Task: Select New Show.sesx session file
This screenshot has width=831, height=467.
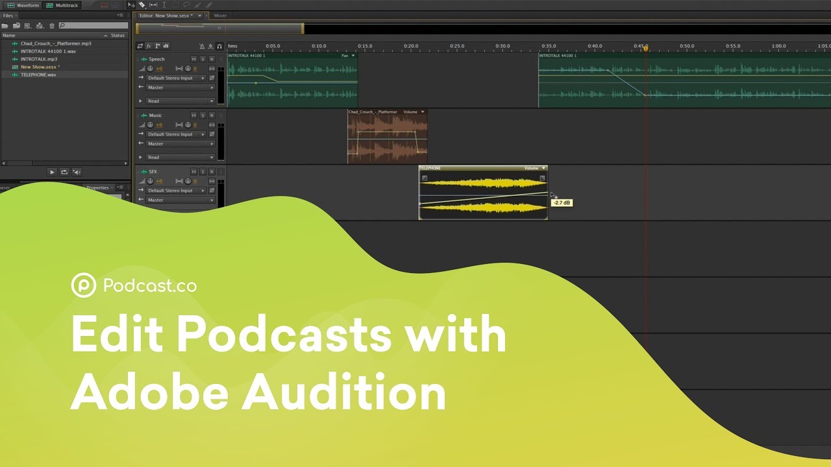Action: (x=40, y=67)
